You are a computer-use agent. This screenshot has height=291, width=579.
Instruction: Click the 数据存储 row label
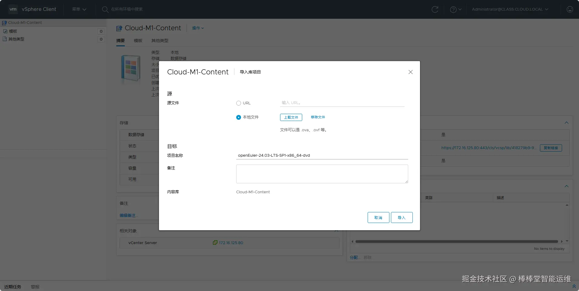point(136,135)
